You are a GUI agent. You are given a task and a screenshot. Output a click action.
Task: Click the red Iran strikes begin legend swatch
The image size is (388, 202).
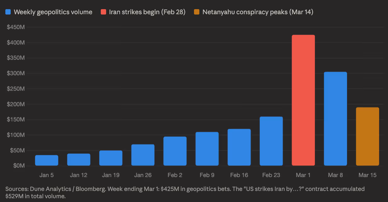(104, 12)
